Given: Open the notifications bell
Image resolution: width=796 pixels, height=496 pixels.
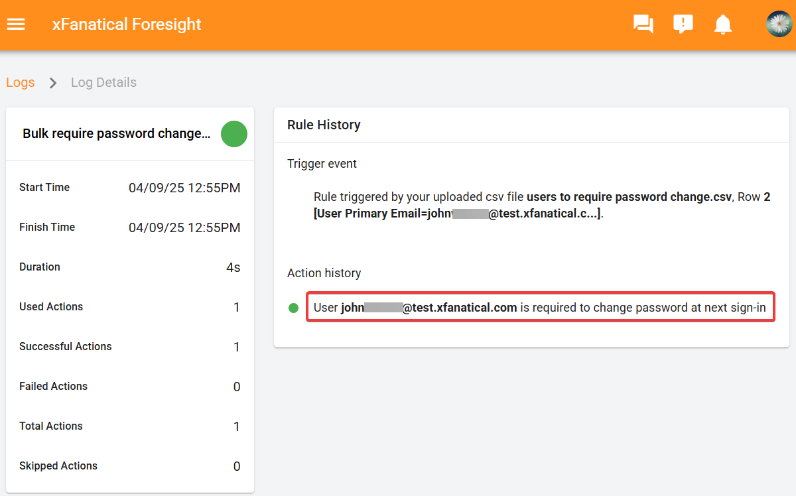Looking at the screenshot, I should (x=722, y=25).
